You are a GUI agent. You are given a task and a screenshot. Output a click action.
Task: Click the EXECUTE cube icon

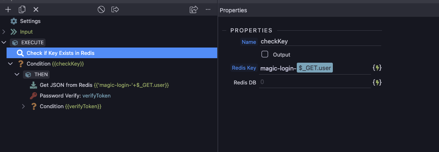click(16, 43)
